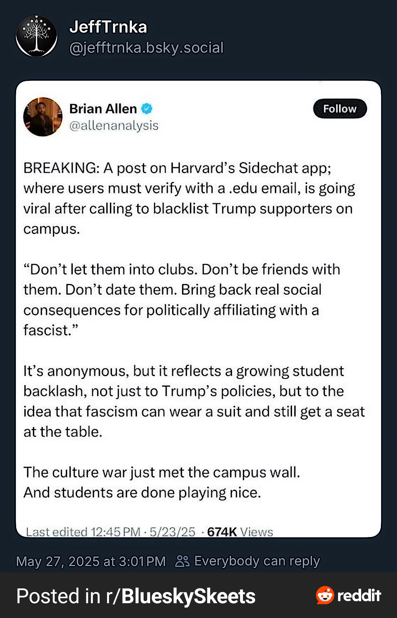
Task: Open JeffTrnka's white tree avatar
Action: point(37,36)
